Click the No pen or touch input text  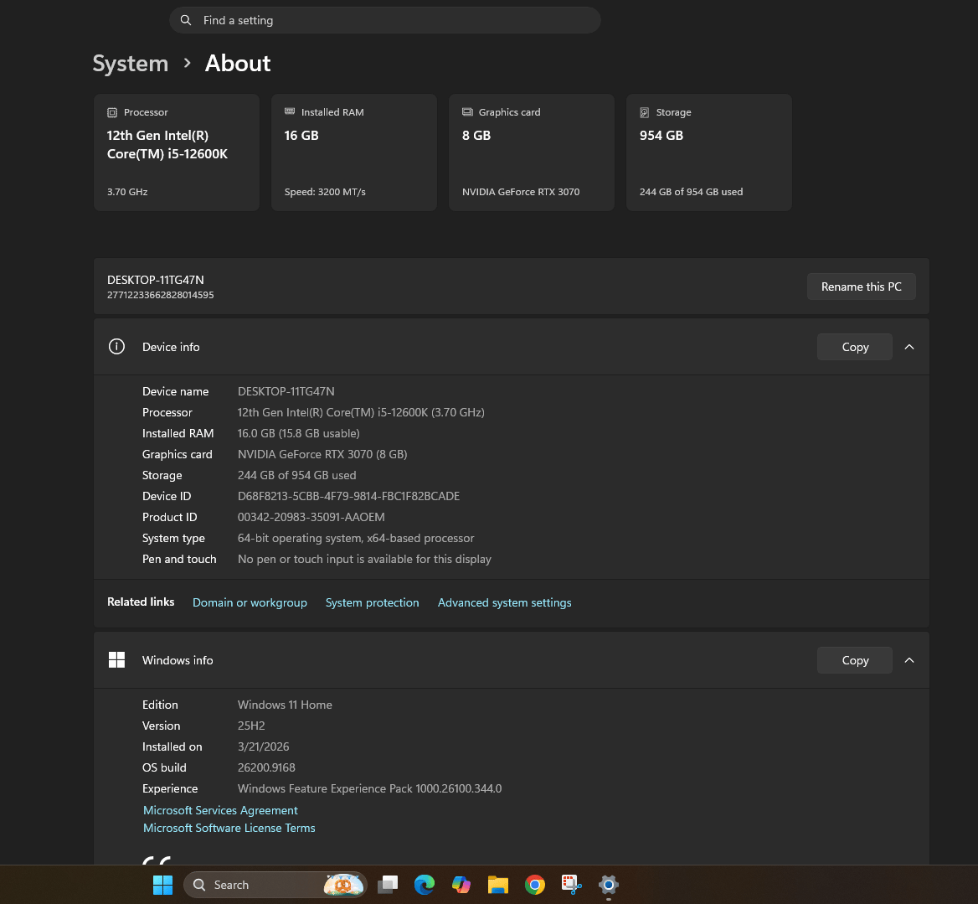[x=364, y=559]
